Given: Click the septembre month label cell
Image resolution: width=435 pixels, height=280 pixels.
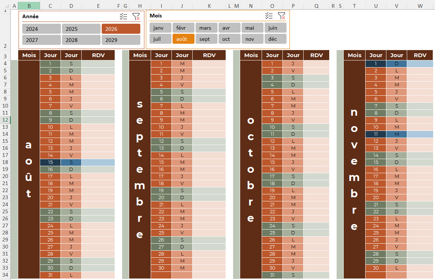Looking at the screenshot, I should [140, 169].
